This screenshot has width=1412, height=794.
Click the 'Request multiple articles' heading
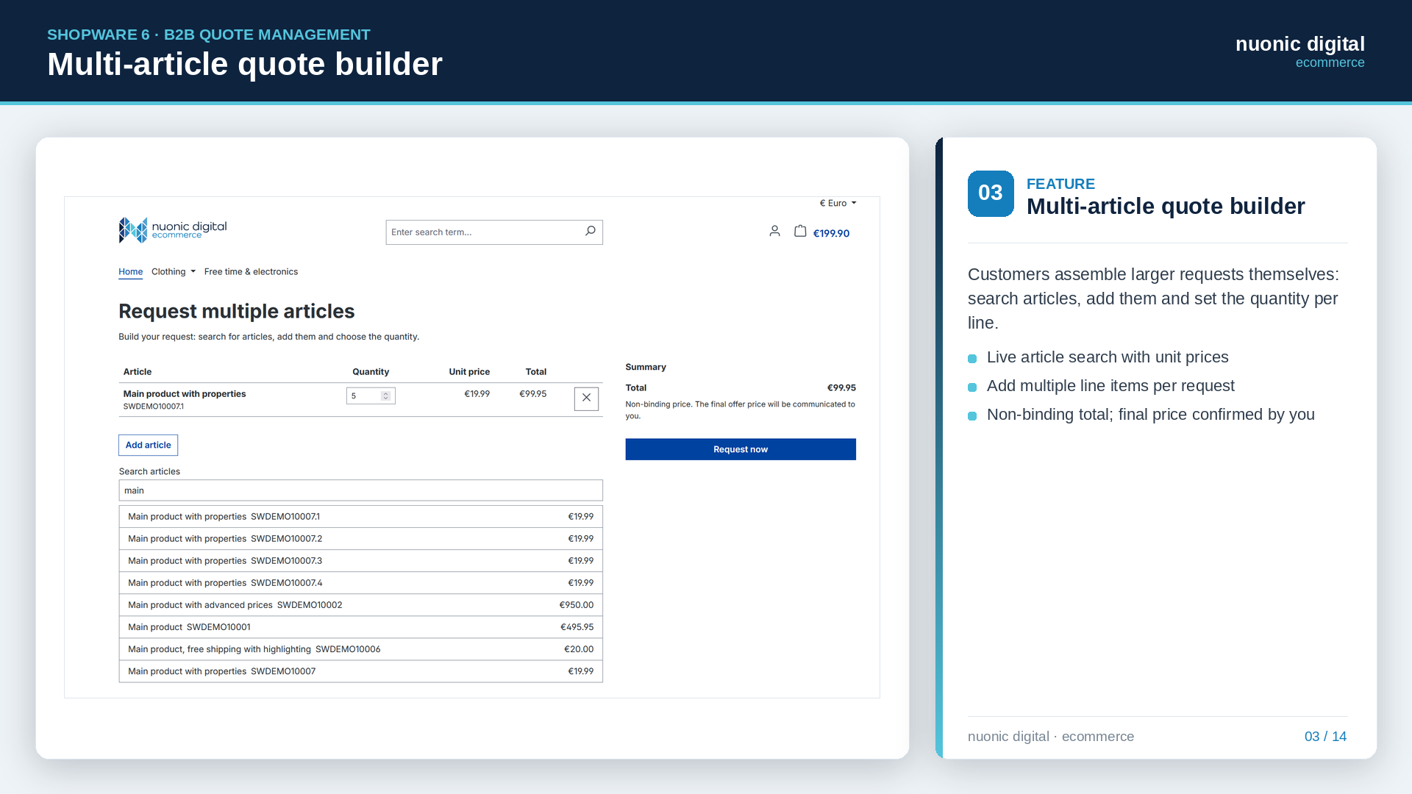tap(236, 312)
